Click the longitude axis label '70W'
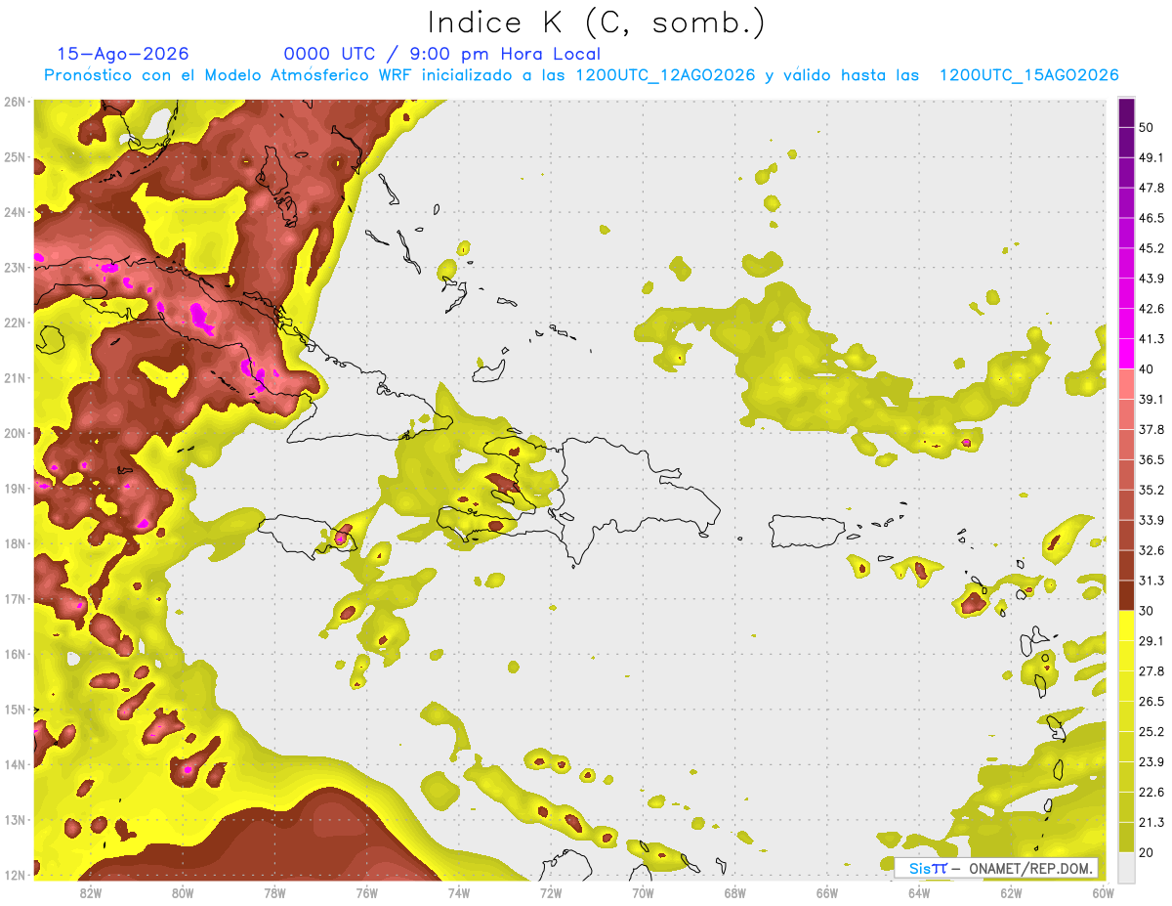 (x=643, y=892)
